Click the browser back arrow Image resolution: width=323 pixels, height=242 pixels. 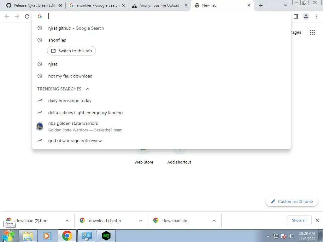tap(7, 16)
